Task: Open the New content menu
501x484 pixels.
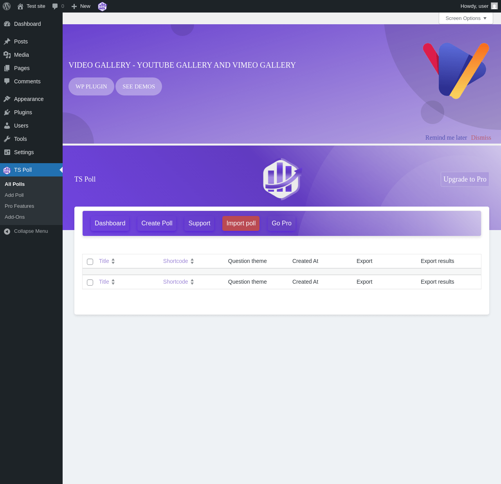Action: 81,6
